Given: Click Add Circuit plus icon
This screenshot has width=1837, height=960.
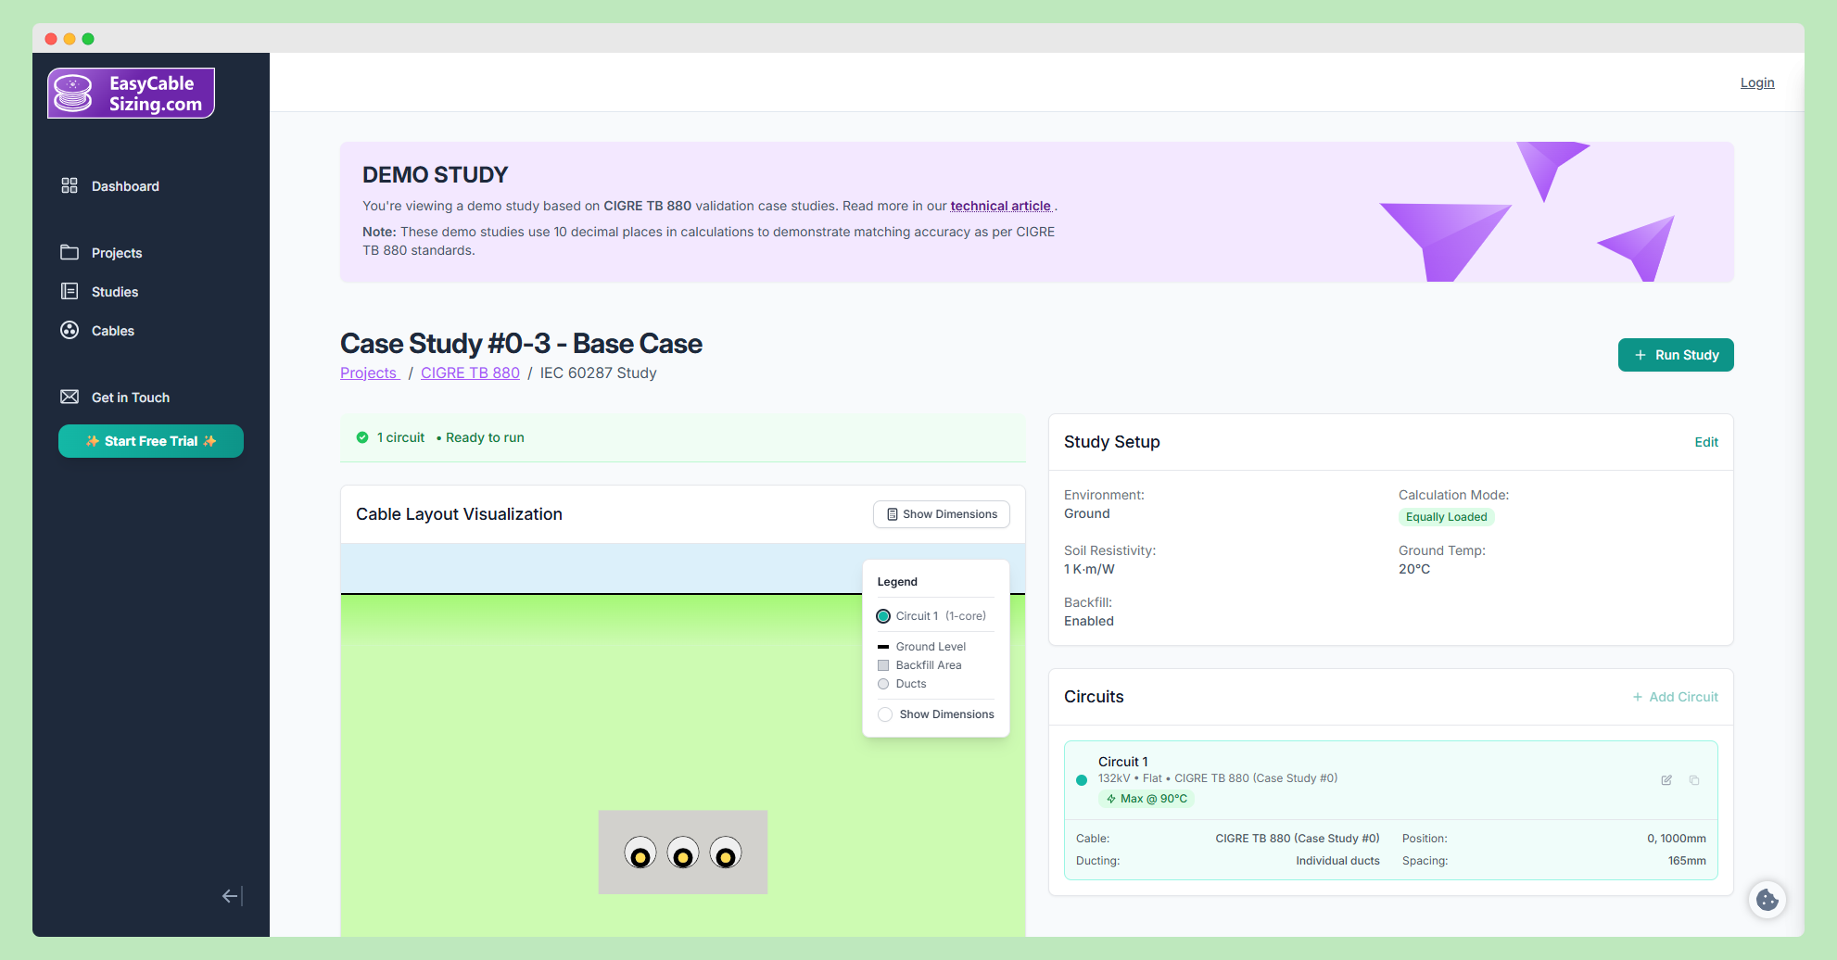Looking at the screenshot, I should click(x=1638, y=697).
